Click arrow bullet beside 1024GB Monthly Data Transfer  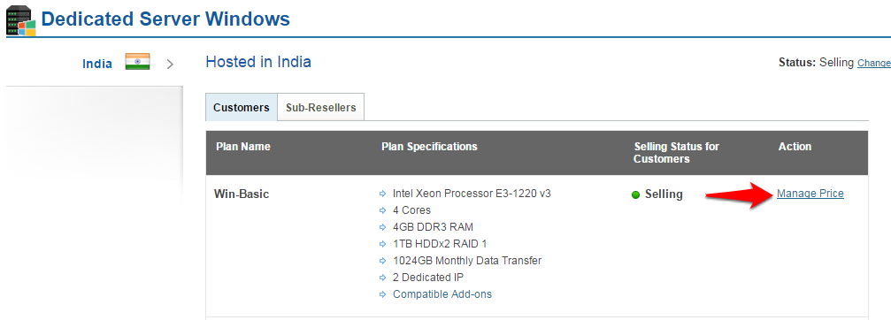pos(382,261)
